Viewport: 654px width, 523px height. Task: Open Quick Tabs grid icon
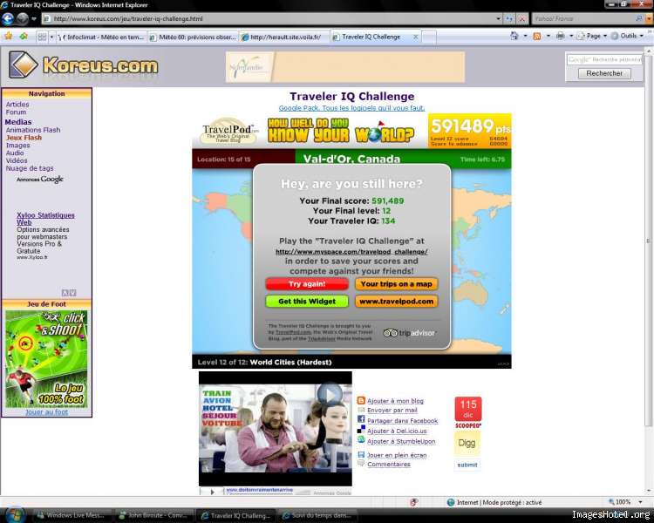[x=42, y=37]
